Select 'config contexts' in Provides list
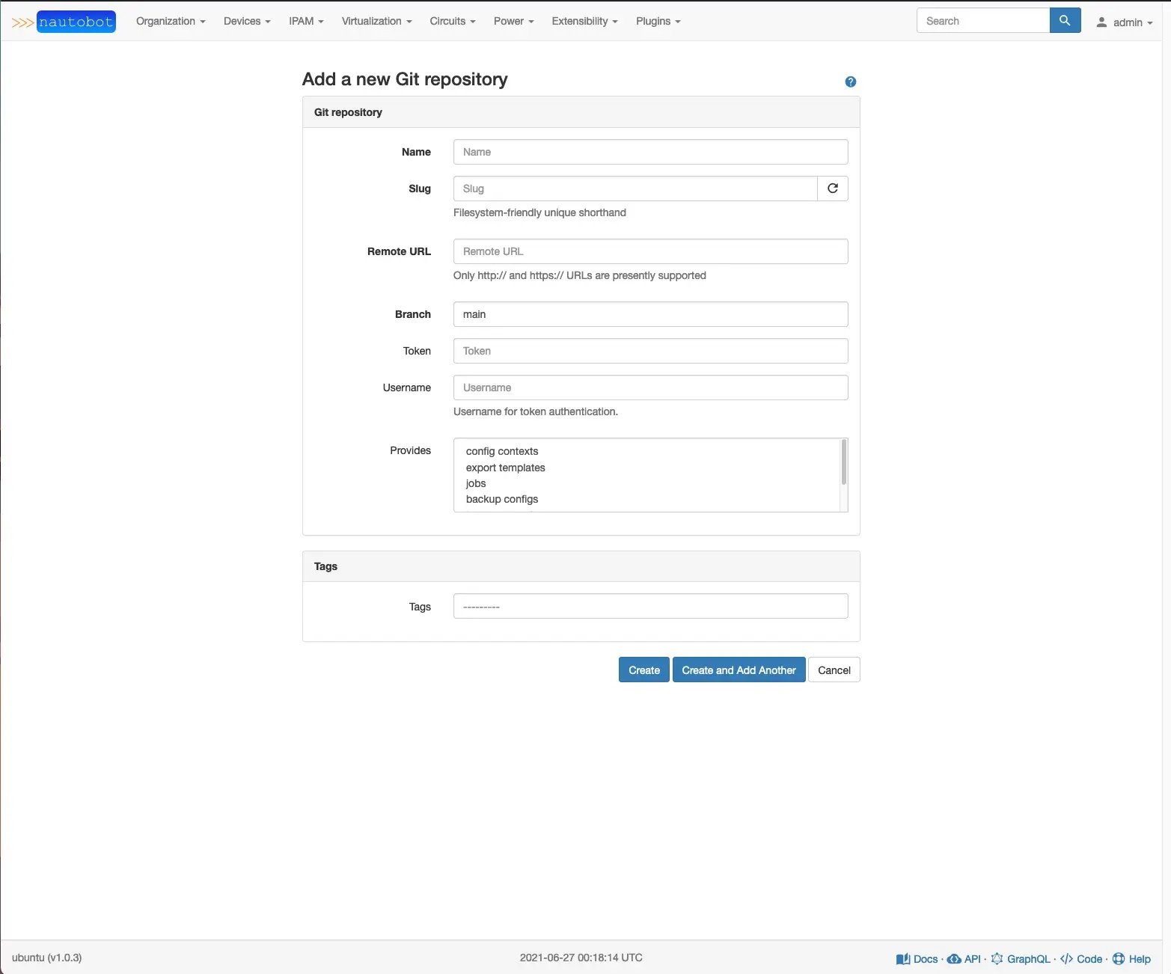 502,451
